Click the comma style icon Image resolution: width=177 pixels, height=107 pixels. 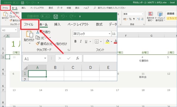click(x=134, y=19)
